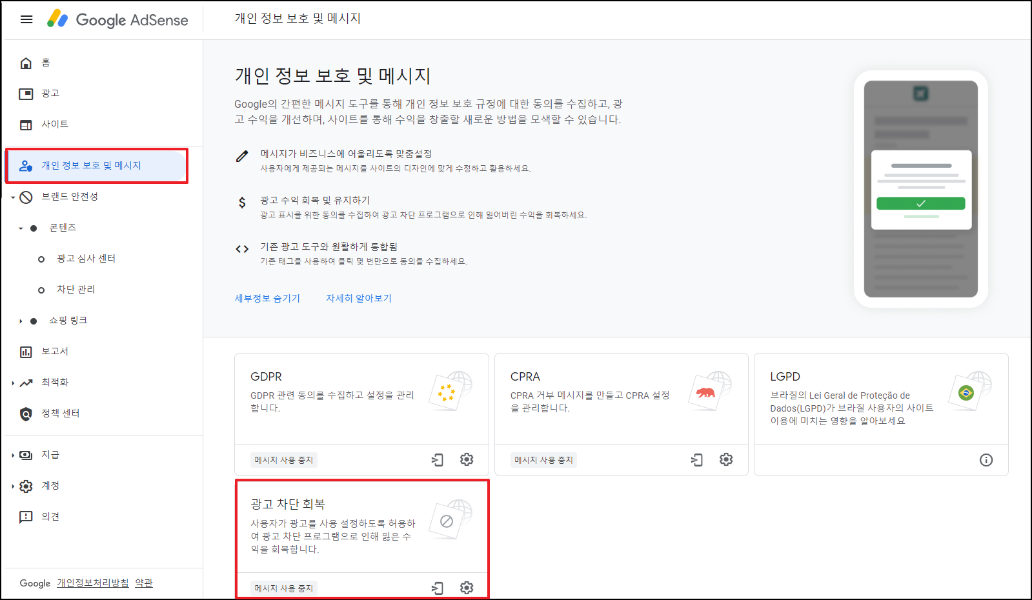Click 광고 수익 회복 및 유지하기 heading
The image size is (1032, 600).
tap(315, 201)
